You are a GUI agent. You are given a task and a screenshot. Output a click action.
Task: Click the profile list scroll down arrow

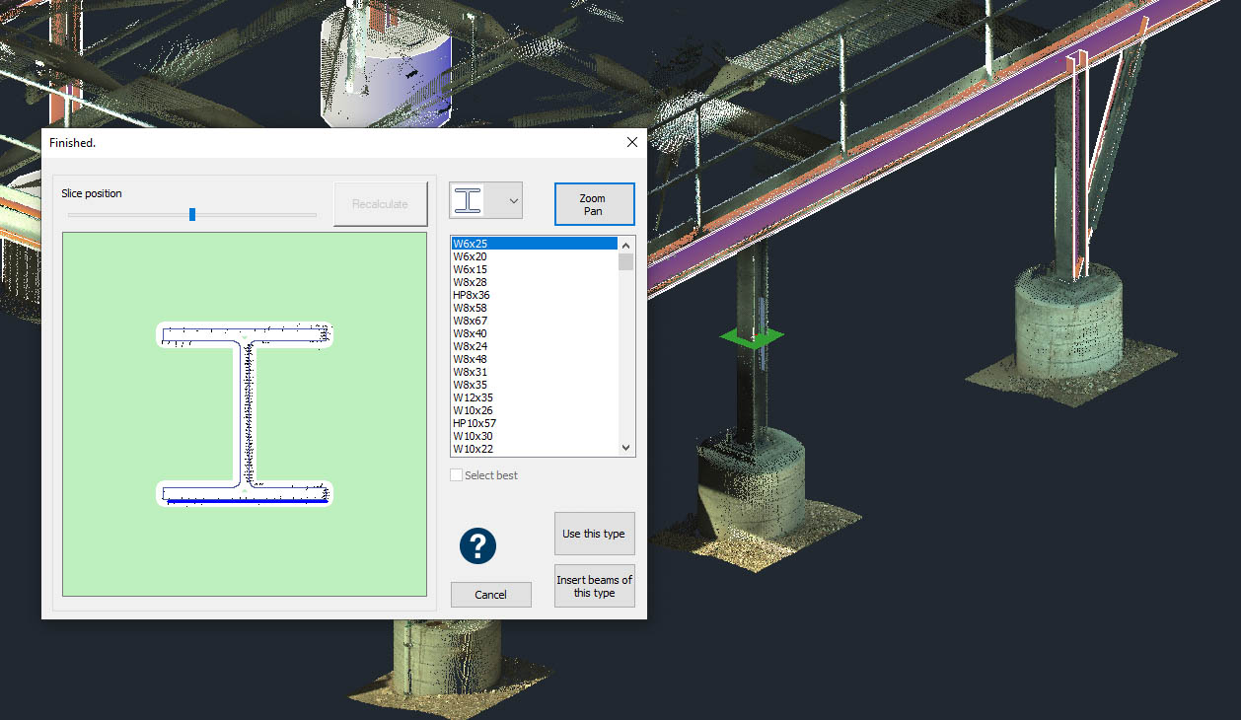tap(625, 447)
